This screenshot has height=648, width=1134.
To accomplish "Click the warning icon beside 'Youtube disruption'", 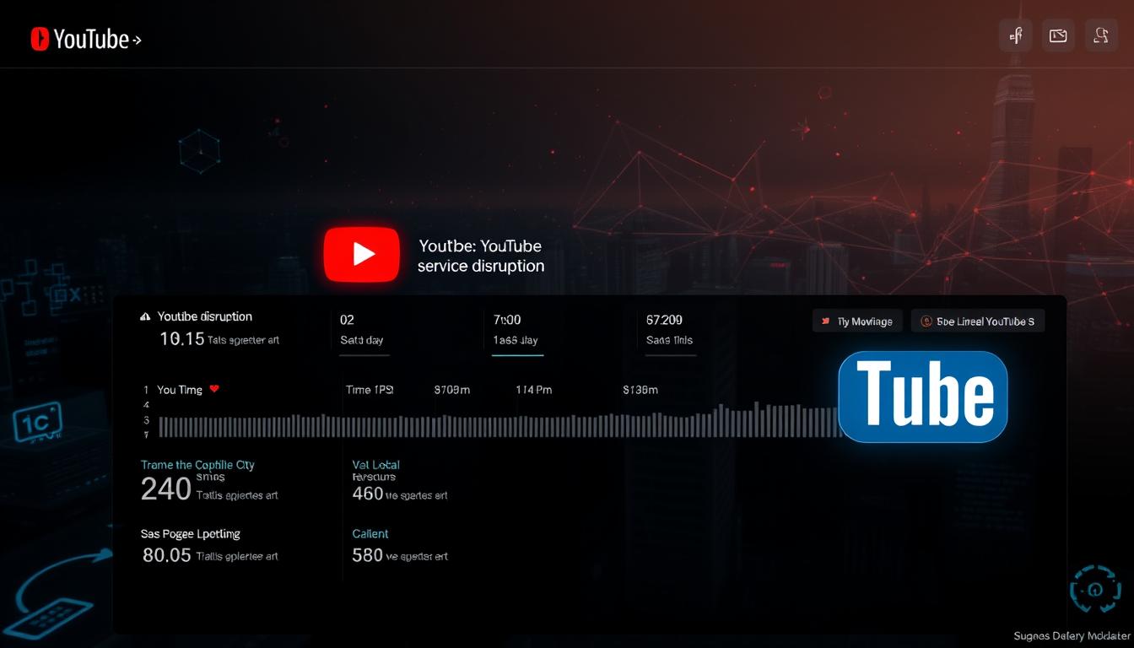I will click(145, 317).
